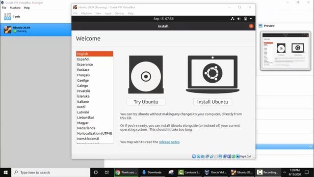Image resolution: width=314 pixels, height=177 pixels.
Task: Click the Try Ubuntu button
Action: [x=146, y=102]
